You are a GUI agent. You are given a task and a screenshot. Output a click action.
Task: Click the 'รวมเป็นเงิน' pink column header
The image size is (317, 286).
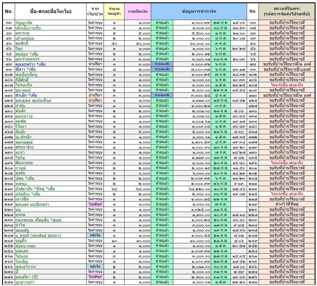point(138,11)
